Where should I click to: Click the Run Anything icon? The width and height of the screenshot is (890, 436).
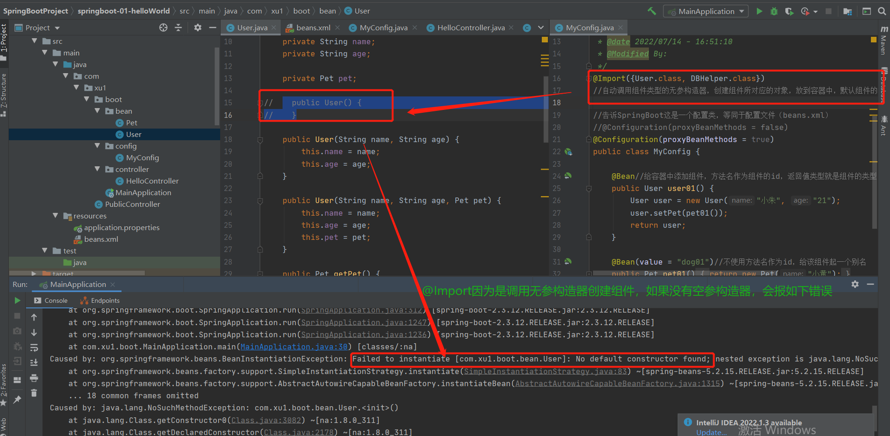(867, 11)
